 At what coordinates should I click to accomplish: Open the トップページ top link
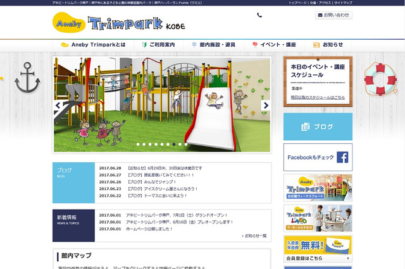[297, 3]
